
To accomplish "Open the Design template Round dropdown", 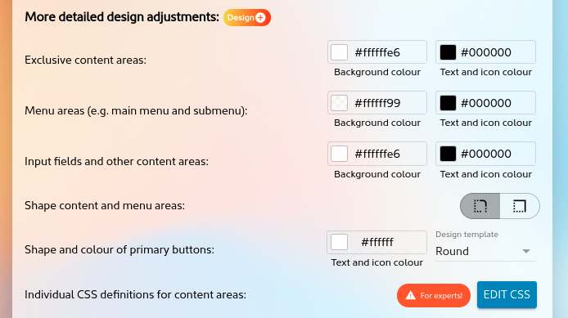I will (485, 251).
